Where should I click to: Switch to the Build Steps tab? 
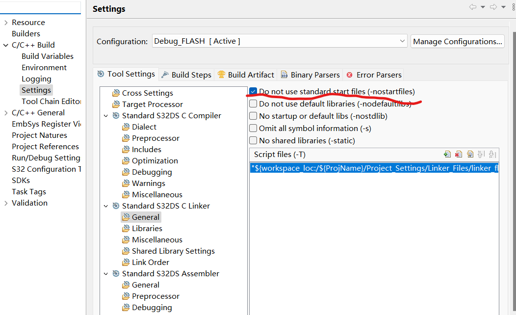(x=191, y=74)
